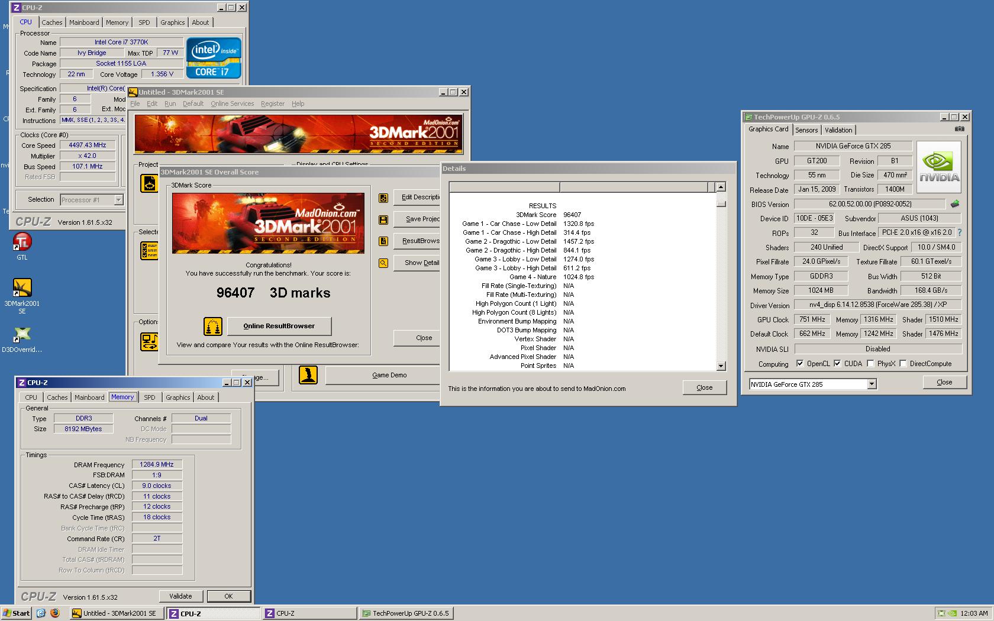The width and height of the screenshot is (994, 621).
Task: Click OK button in CPU-Z Memory window
Action: (x=228, y=596)
